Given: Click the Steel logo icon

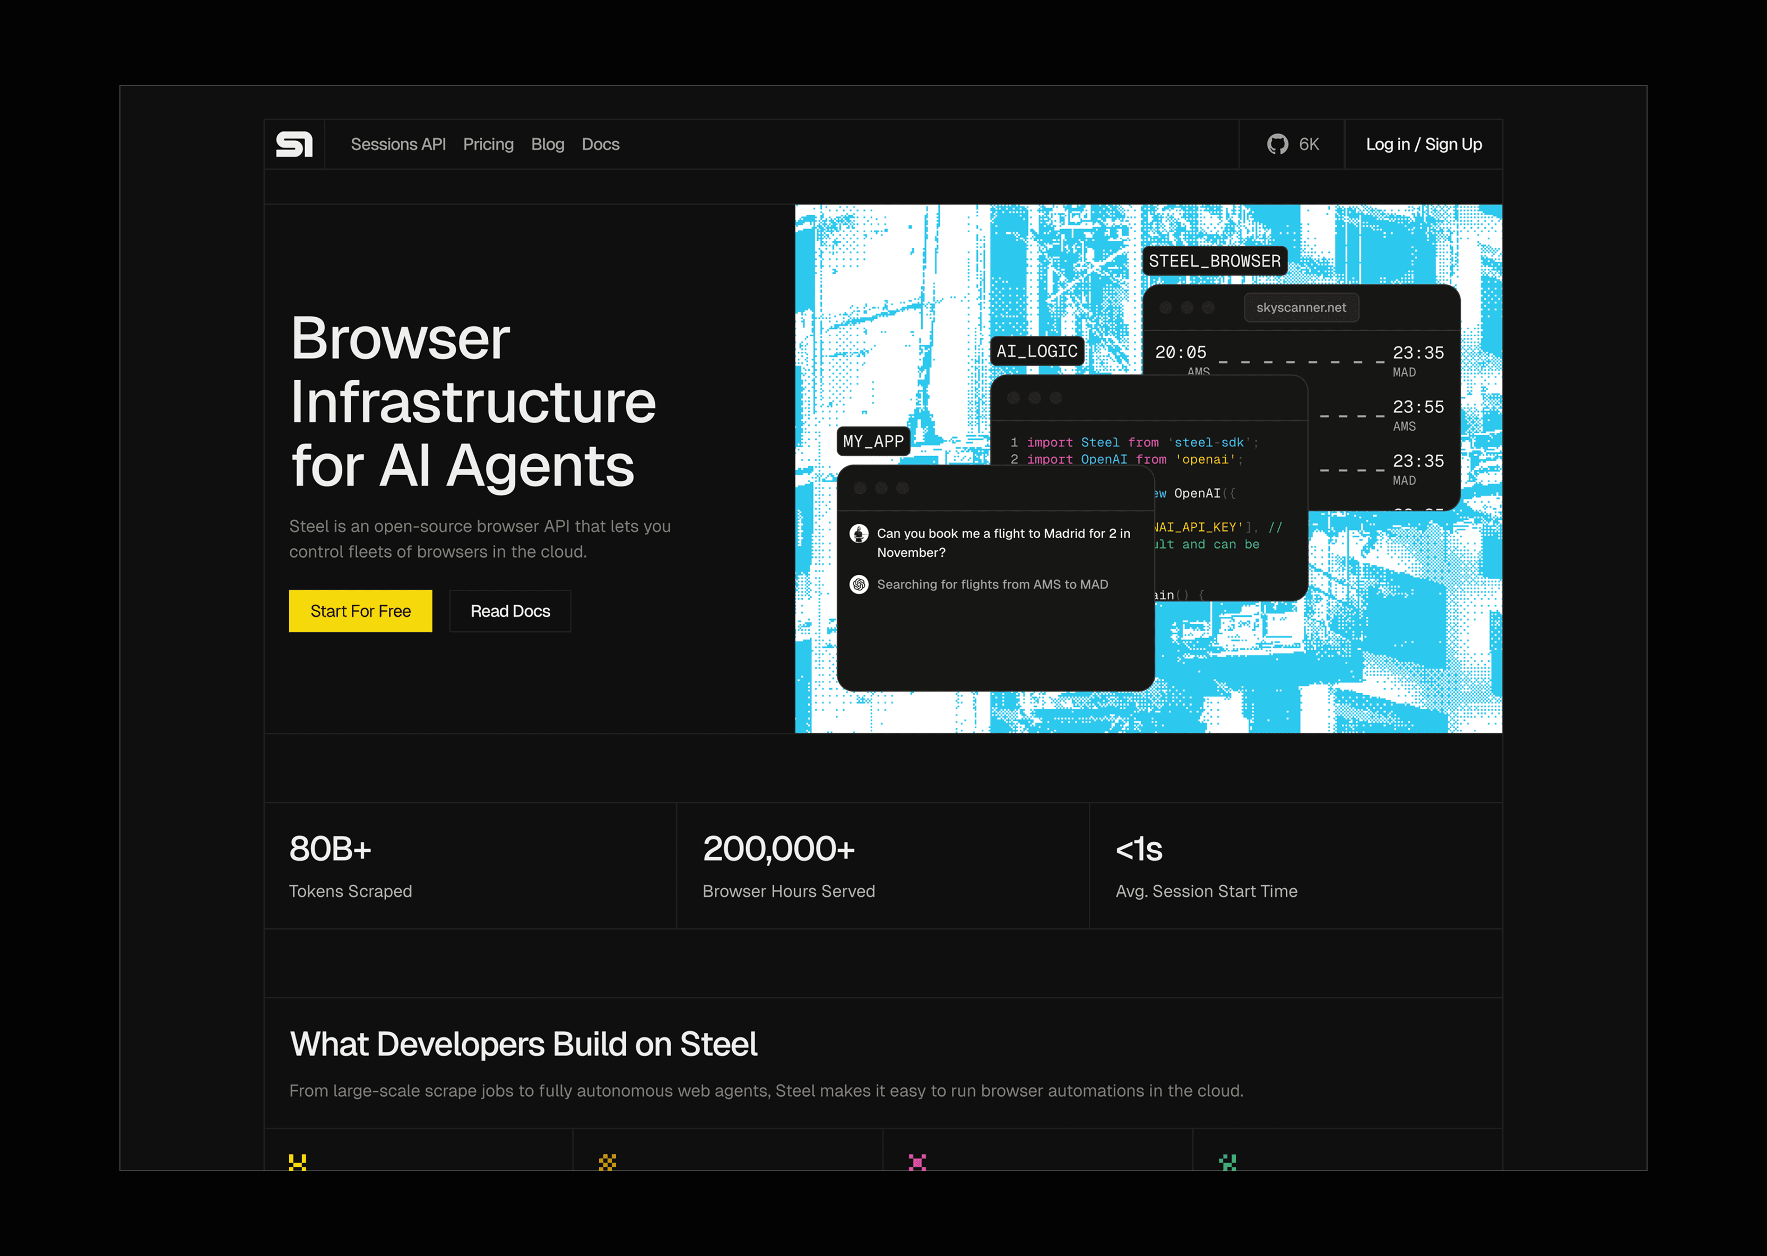Looking at the screenshot, I should 294,145.
